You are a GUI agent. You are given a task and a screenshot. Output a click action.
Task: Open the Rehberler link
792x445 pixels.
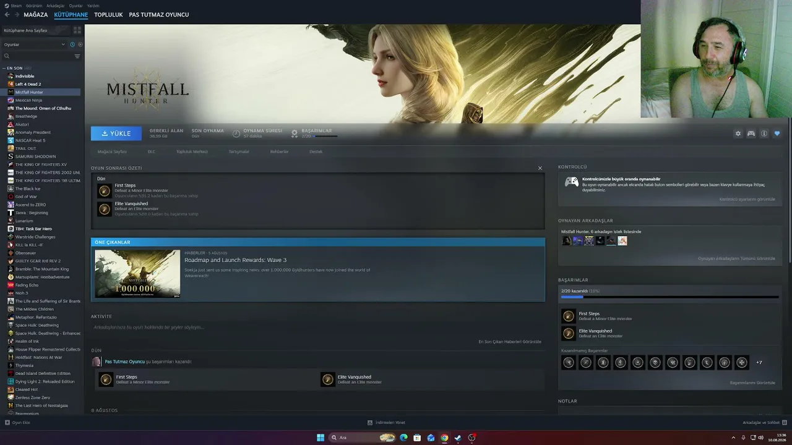tap(279, 151)
